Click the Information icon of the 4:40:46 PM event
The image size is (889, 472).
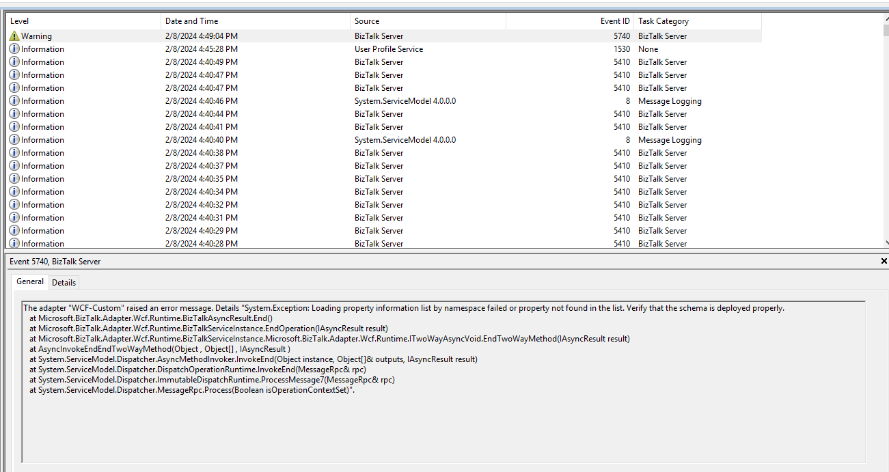click(14, 101)
